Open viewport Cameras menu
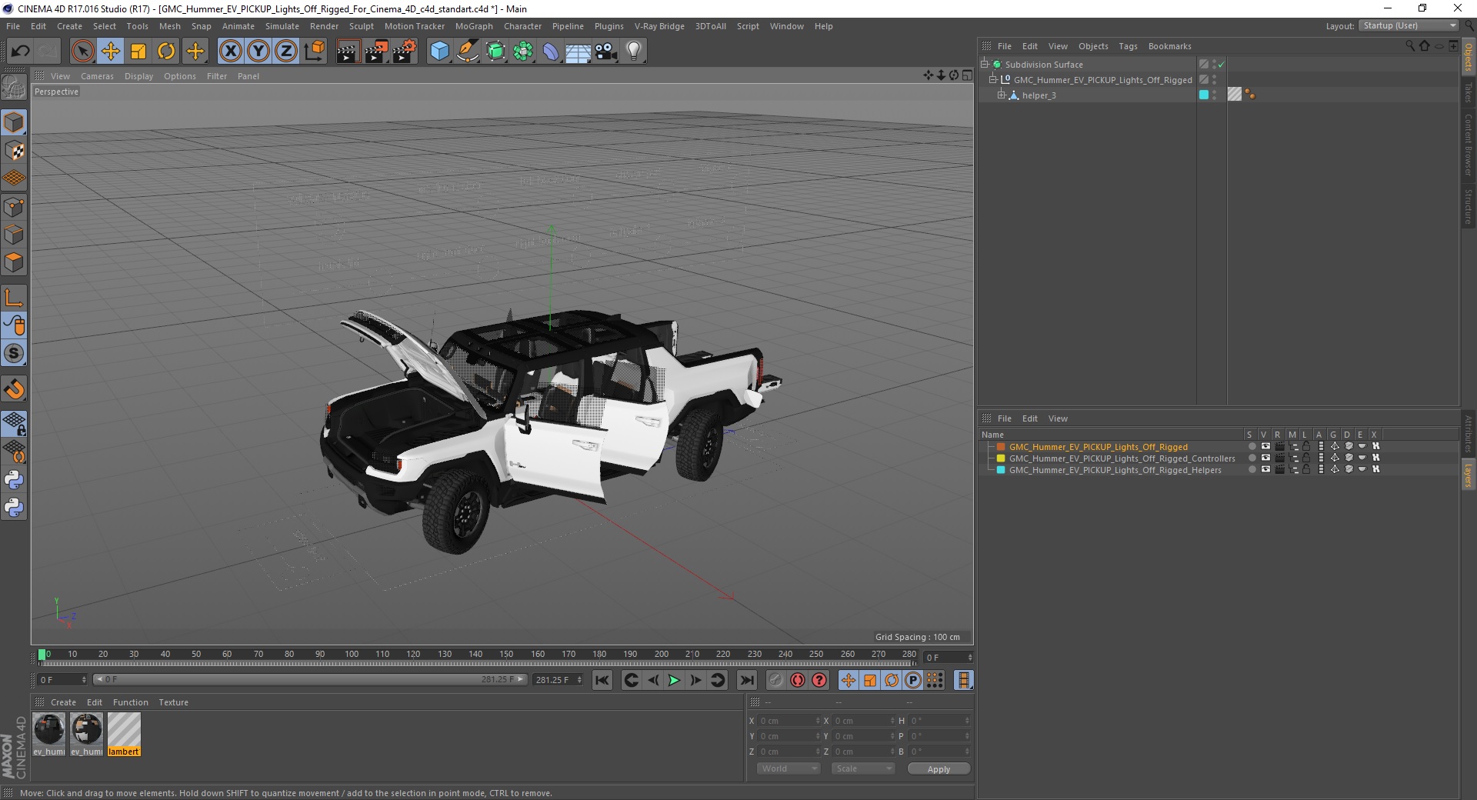 pyautogui.click(x=97, y=76)
